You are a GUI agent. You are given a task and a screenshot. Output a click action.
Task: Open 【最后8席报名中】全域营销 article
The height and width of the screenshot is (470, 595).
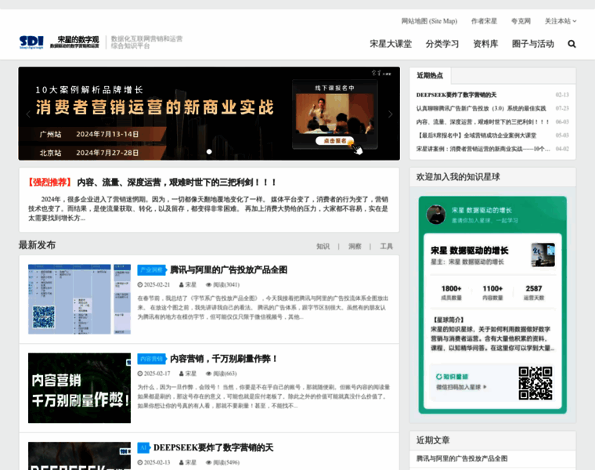[x=476, y=136]
